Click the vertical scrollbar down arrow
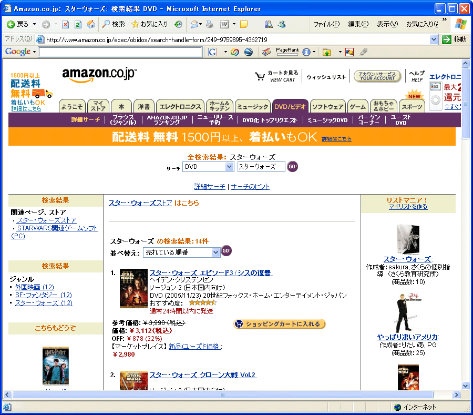 coord(465,386)
